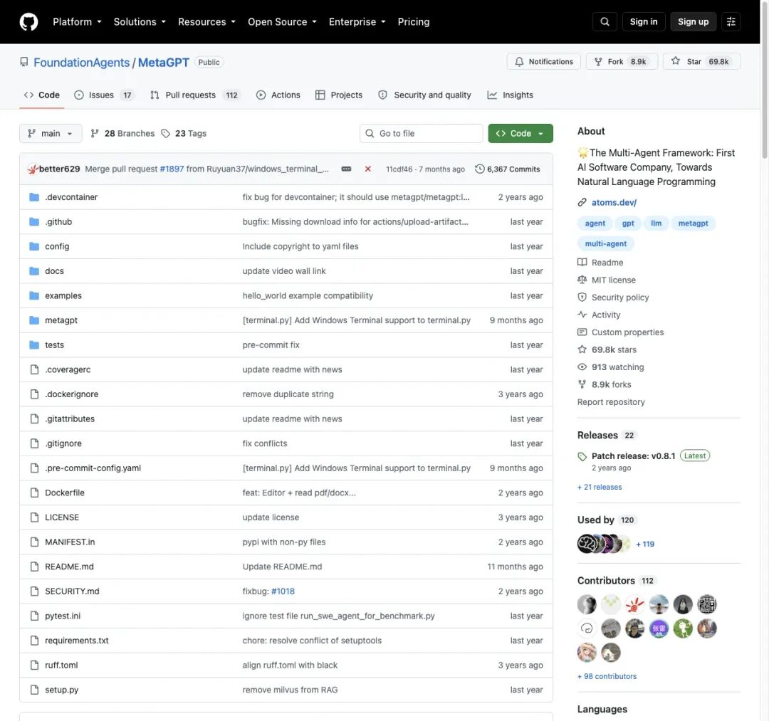
Task: Open the Security and quality tab
Action: [424, 95]
